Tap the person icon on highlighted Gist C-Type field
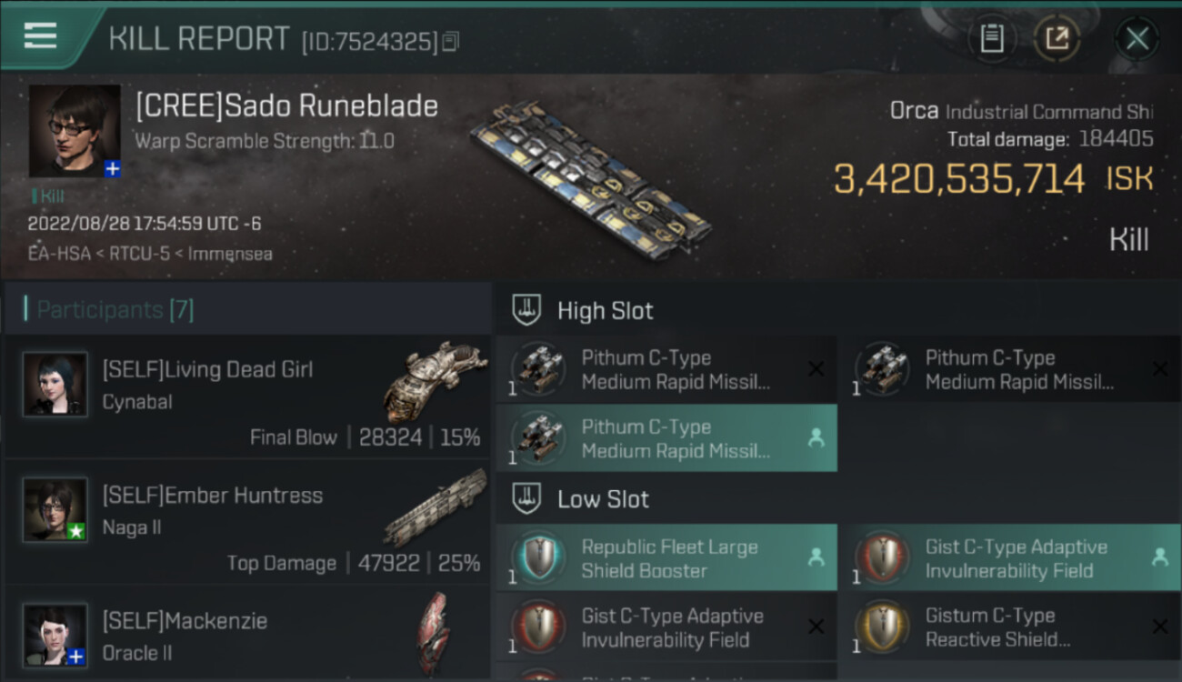This screenshot has width=1182, height=682. (x=1159, y=557)
